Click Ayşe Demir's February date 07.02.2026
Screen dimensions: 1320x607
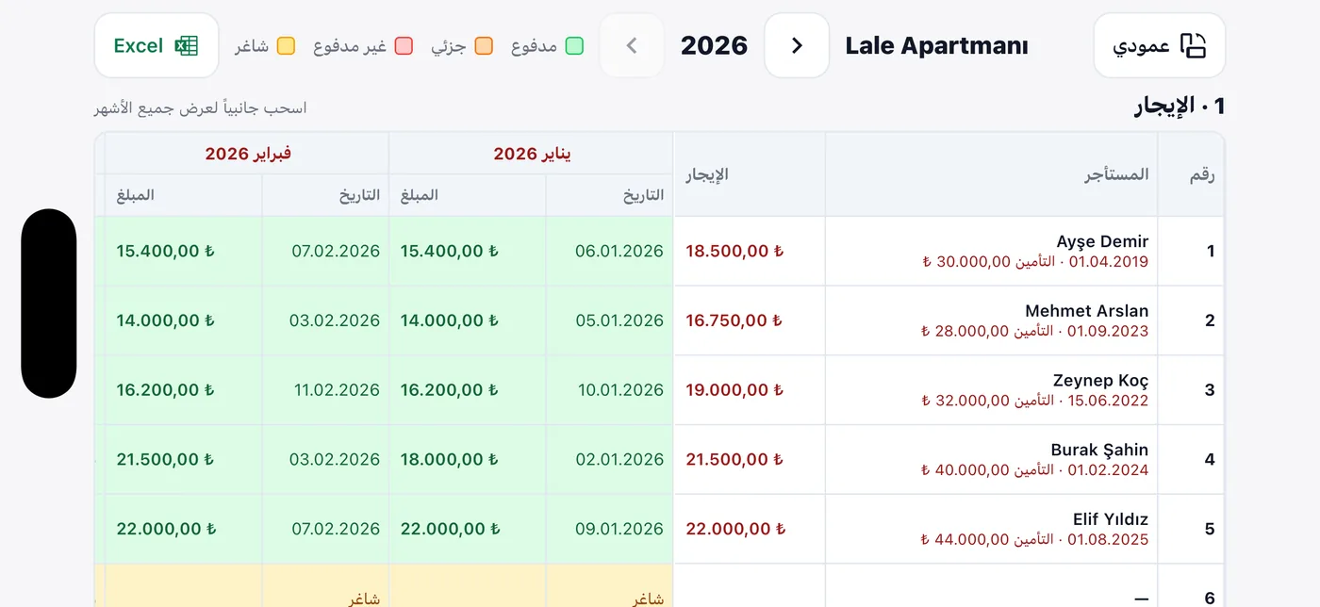coord(336,251)
